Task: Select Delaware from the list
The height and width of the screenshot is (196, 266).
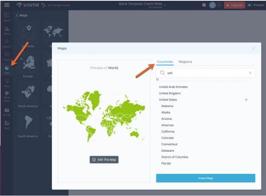Action: tap(168, 150)
